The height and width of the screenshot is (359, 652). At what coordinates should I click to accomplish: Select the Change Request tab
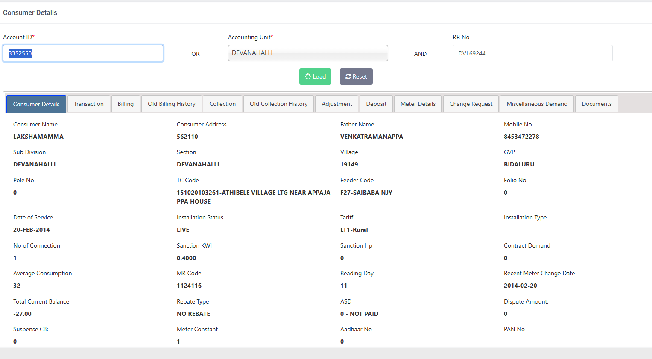tap(471, 104)
